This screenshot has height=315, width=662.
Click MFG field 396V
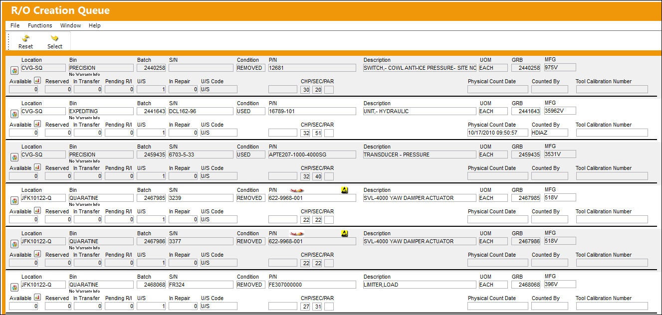point(560,284)
